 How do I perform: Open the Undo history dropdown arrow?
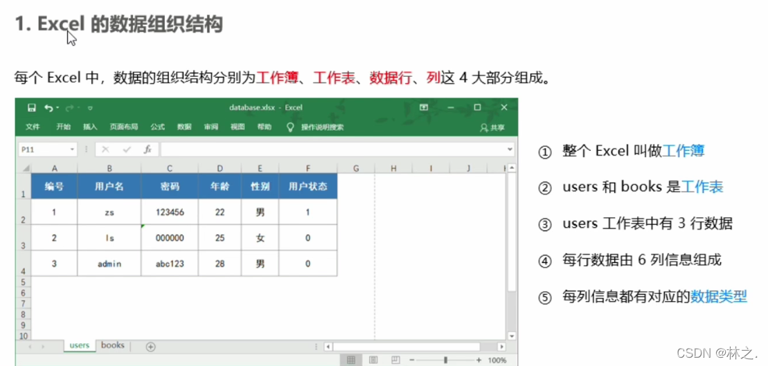pyautogui.click(x=57, y=108)
